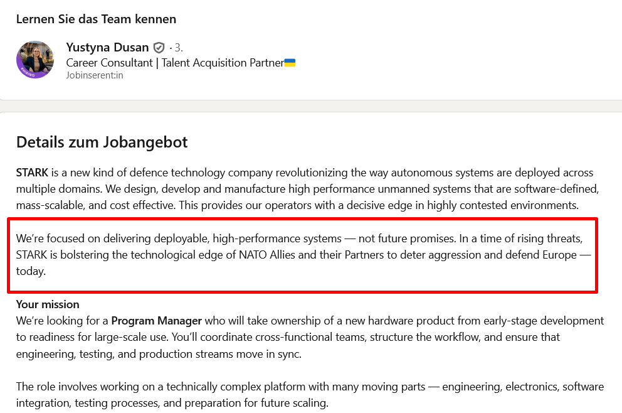622x413 pixels.
Task: Click the verified shield badge beside the name
Action: point(159,48)
